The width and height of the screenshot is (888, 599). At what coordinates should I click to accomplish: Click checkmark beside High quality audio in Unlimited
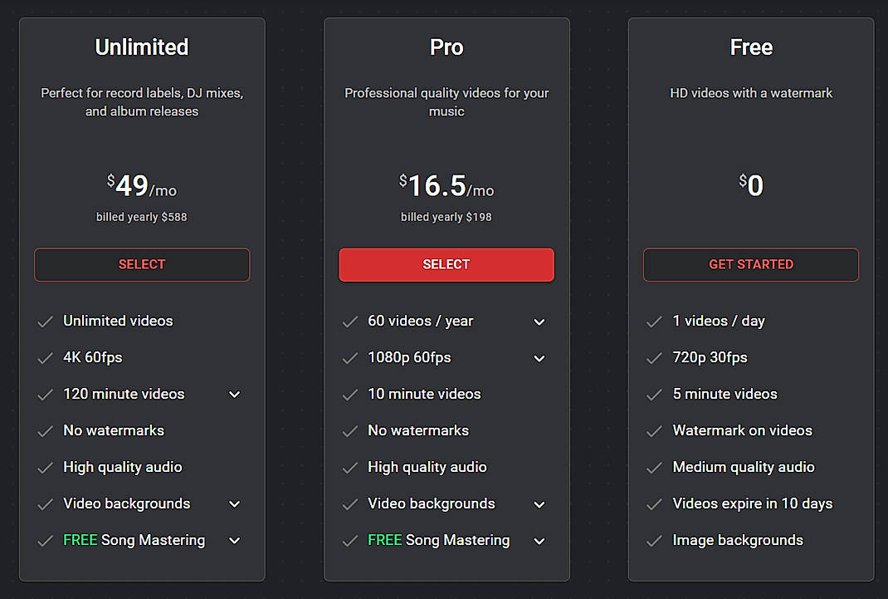46,468
